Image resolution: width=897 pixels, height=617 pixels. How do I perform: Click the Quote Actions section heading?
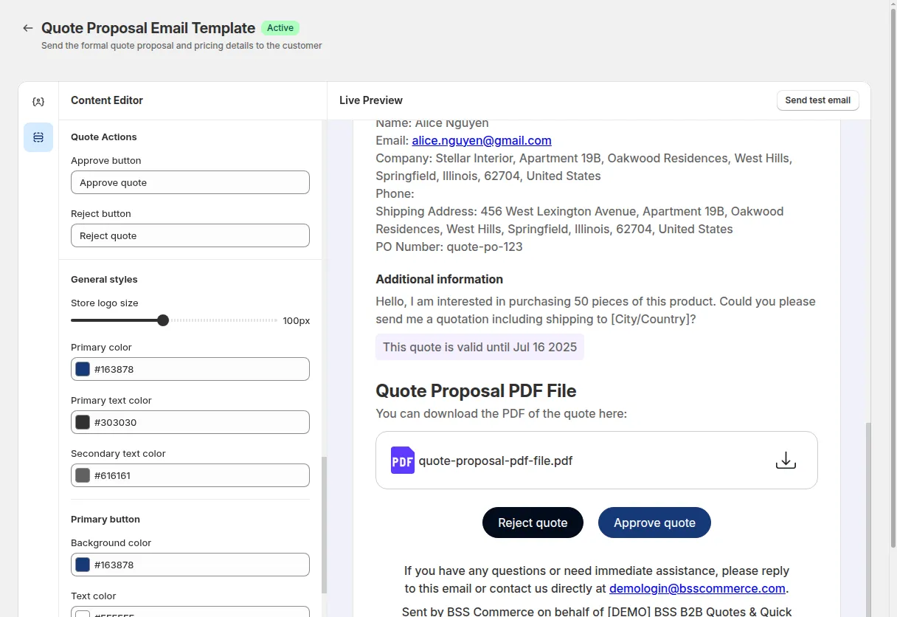point(104,137)
